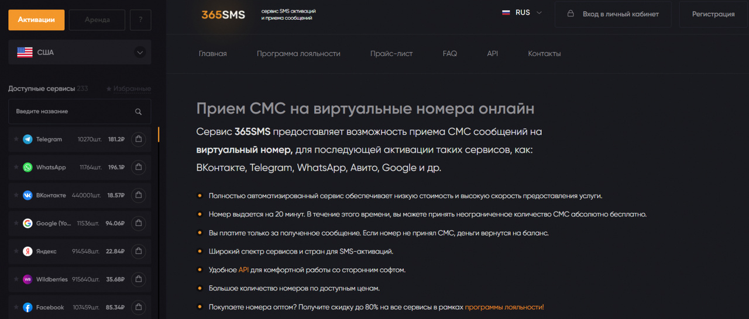Open the Контакты page
The width and height of the screenshot is (749, 319).
coord(544,53)
